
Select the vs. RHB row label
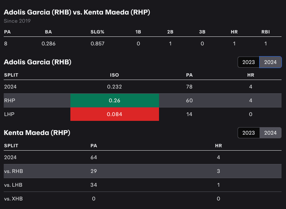pos(13,171)
